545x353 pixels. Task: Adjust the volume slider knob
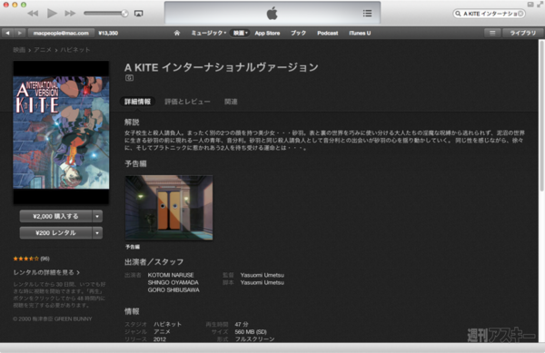(124, 14)
